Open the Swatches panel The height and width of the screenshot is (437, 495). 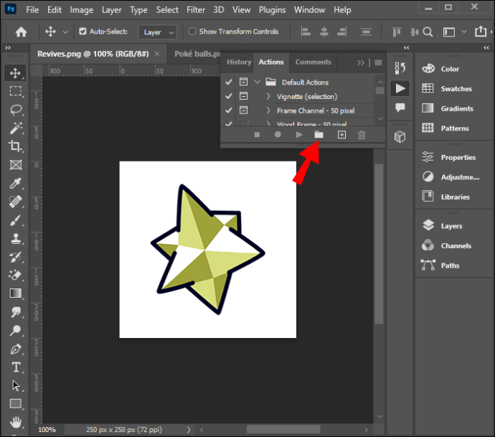point(456,89)
